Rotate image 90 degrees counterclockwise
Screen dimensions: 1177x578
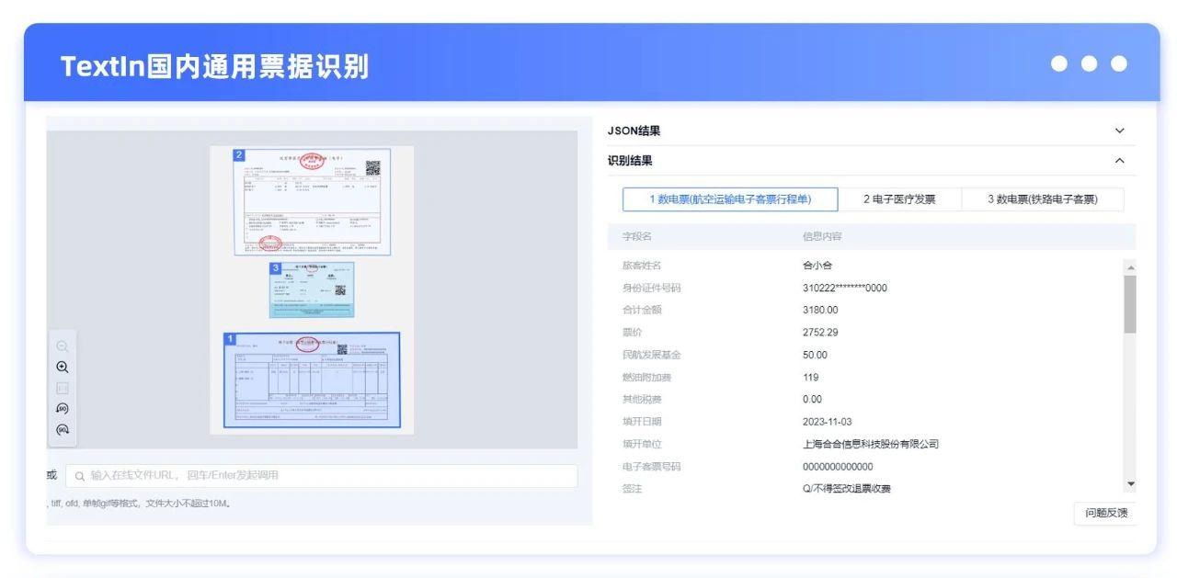point(63,408)
